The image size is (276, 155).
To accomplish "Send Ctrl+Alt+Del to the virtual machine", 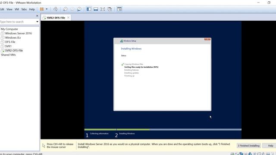I will 56,9.
